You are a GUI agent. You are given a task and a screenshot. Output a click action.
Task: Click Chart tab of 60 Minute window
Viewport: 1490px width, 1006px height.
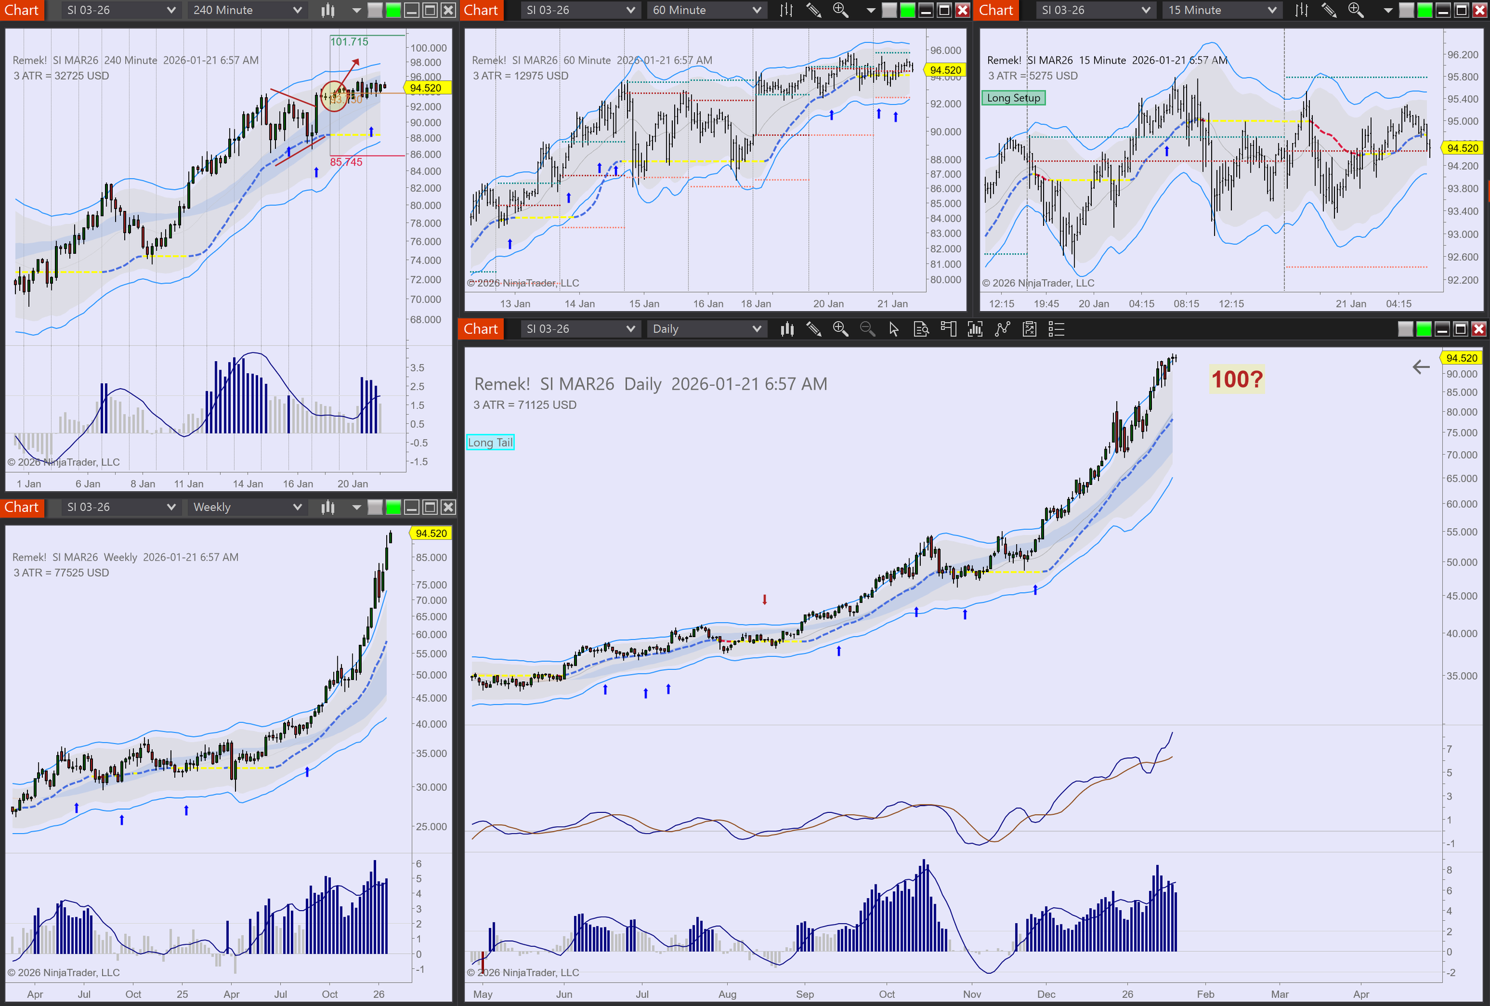tap(481, 10)
